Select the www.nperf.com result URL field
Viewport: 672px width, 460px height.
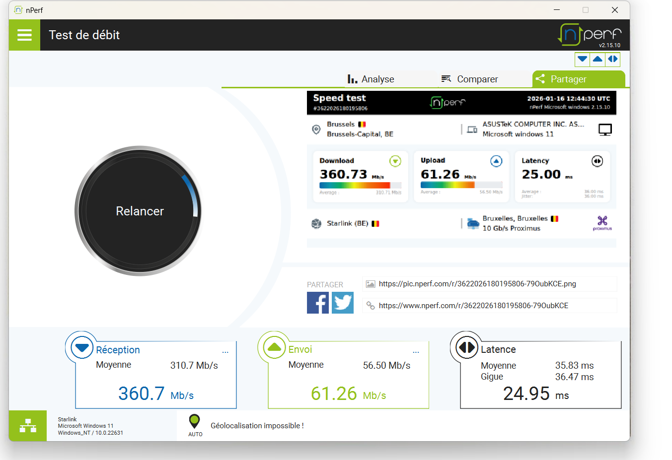[490, 306]
